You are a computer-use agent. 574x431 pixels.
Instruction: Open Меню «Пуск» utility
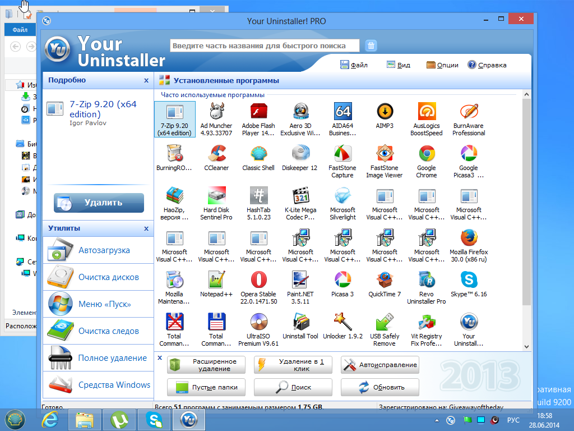(x=98, y=304)
